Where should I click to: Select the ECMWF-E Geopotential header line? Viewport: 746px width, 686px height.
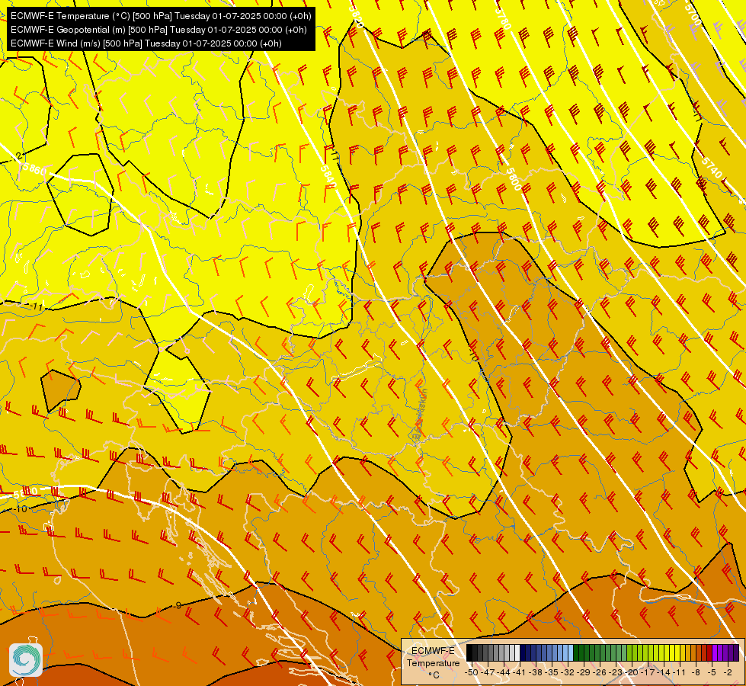pyautogui.click(x=158, y=30)
